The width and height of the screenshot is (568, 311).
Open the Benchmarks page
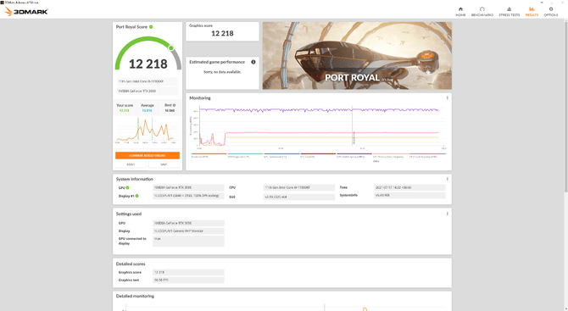[482, 12]
